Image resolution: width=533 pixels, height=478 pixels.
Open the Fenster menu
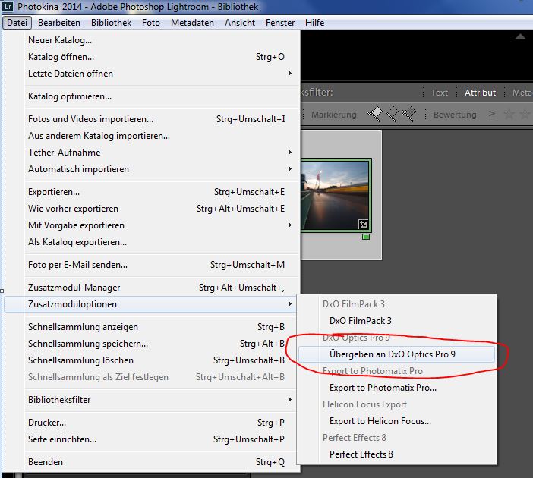[280, 23]
